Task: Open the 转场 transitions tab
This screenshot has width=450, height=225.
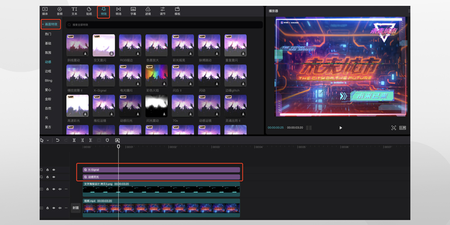Action: (x=118, y=11)
